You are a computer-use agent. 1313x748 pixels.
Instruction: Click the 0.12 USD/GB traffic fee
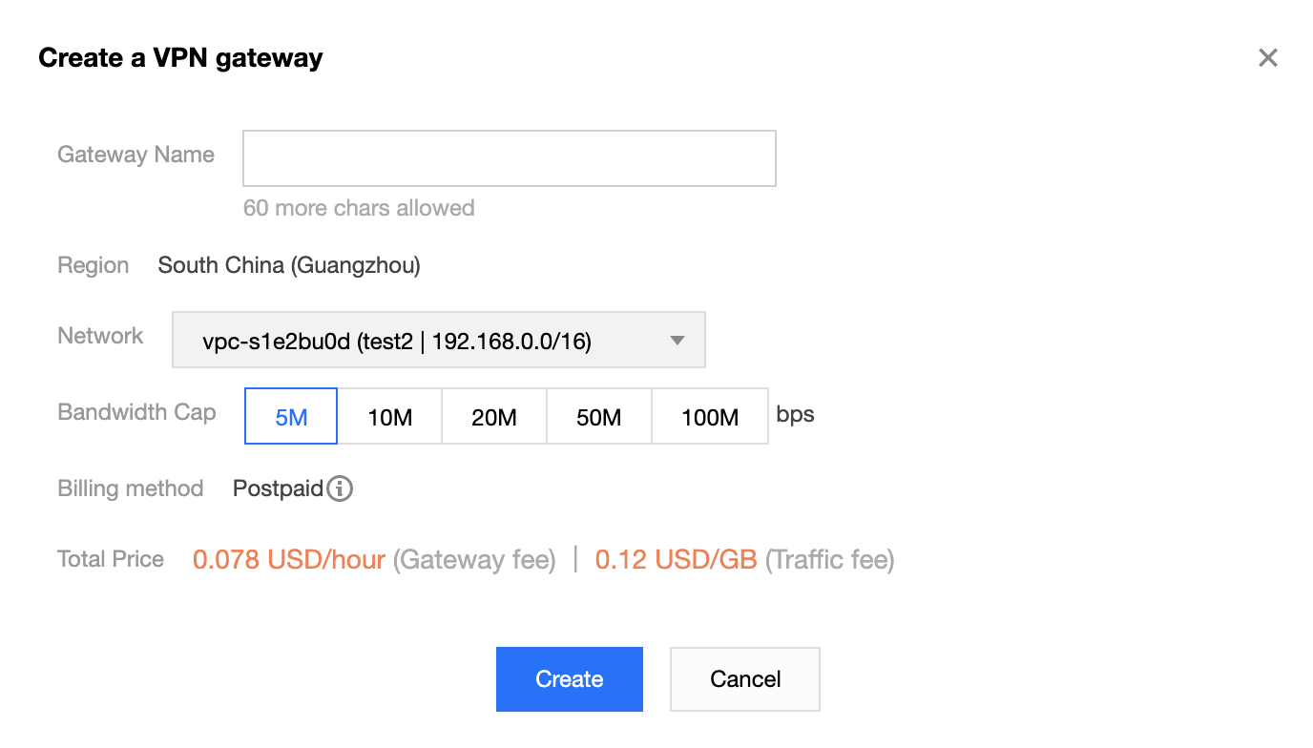(676, 559)
